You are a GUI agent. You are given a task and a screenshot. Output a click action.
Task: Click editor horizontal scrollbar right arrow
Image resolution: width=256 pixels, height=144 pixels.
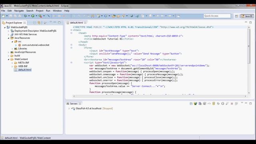point(245,96)
